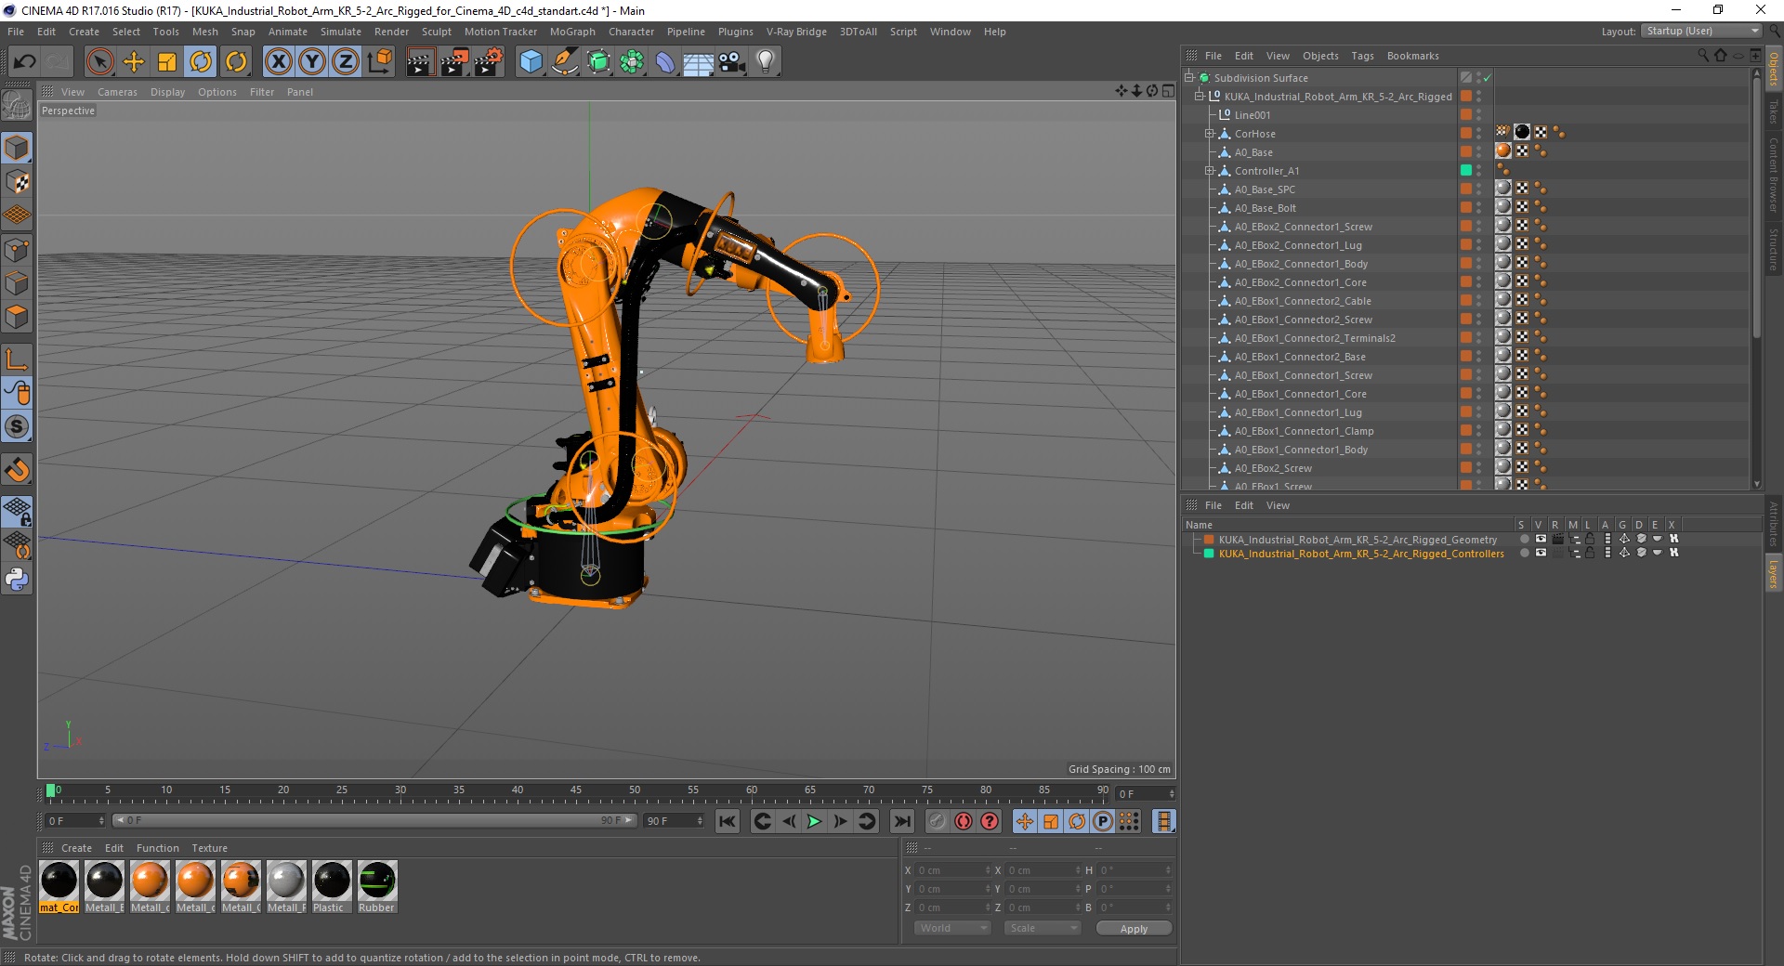Add a light object
The width and height of the screenshot is (1784, 966).
(766, 62)
